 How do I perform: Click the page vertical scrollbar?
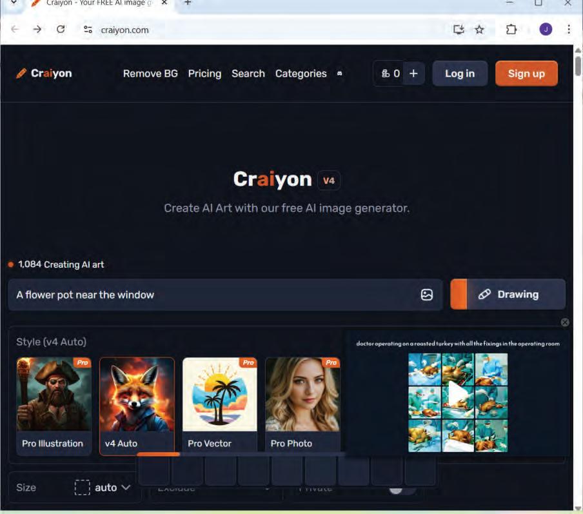pos(578,66)
